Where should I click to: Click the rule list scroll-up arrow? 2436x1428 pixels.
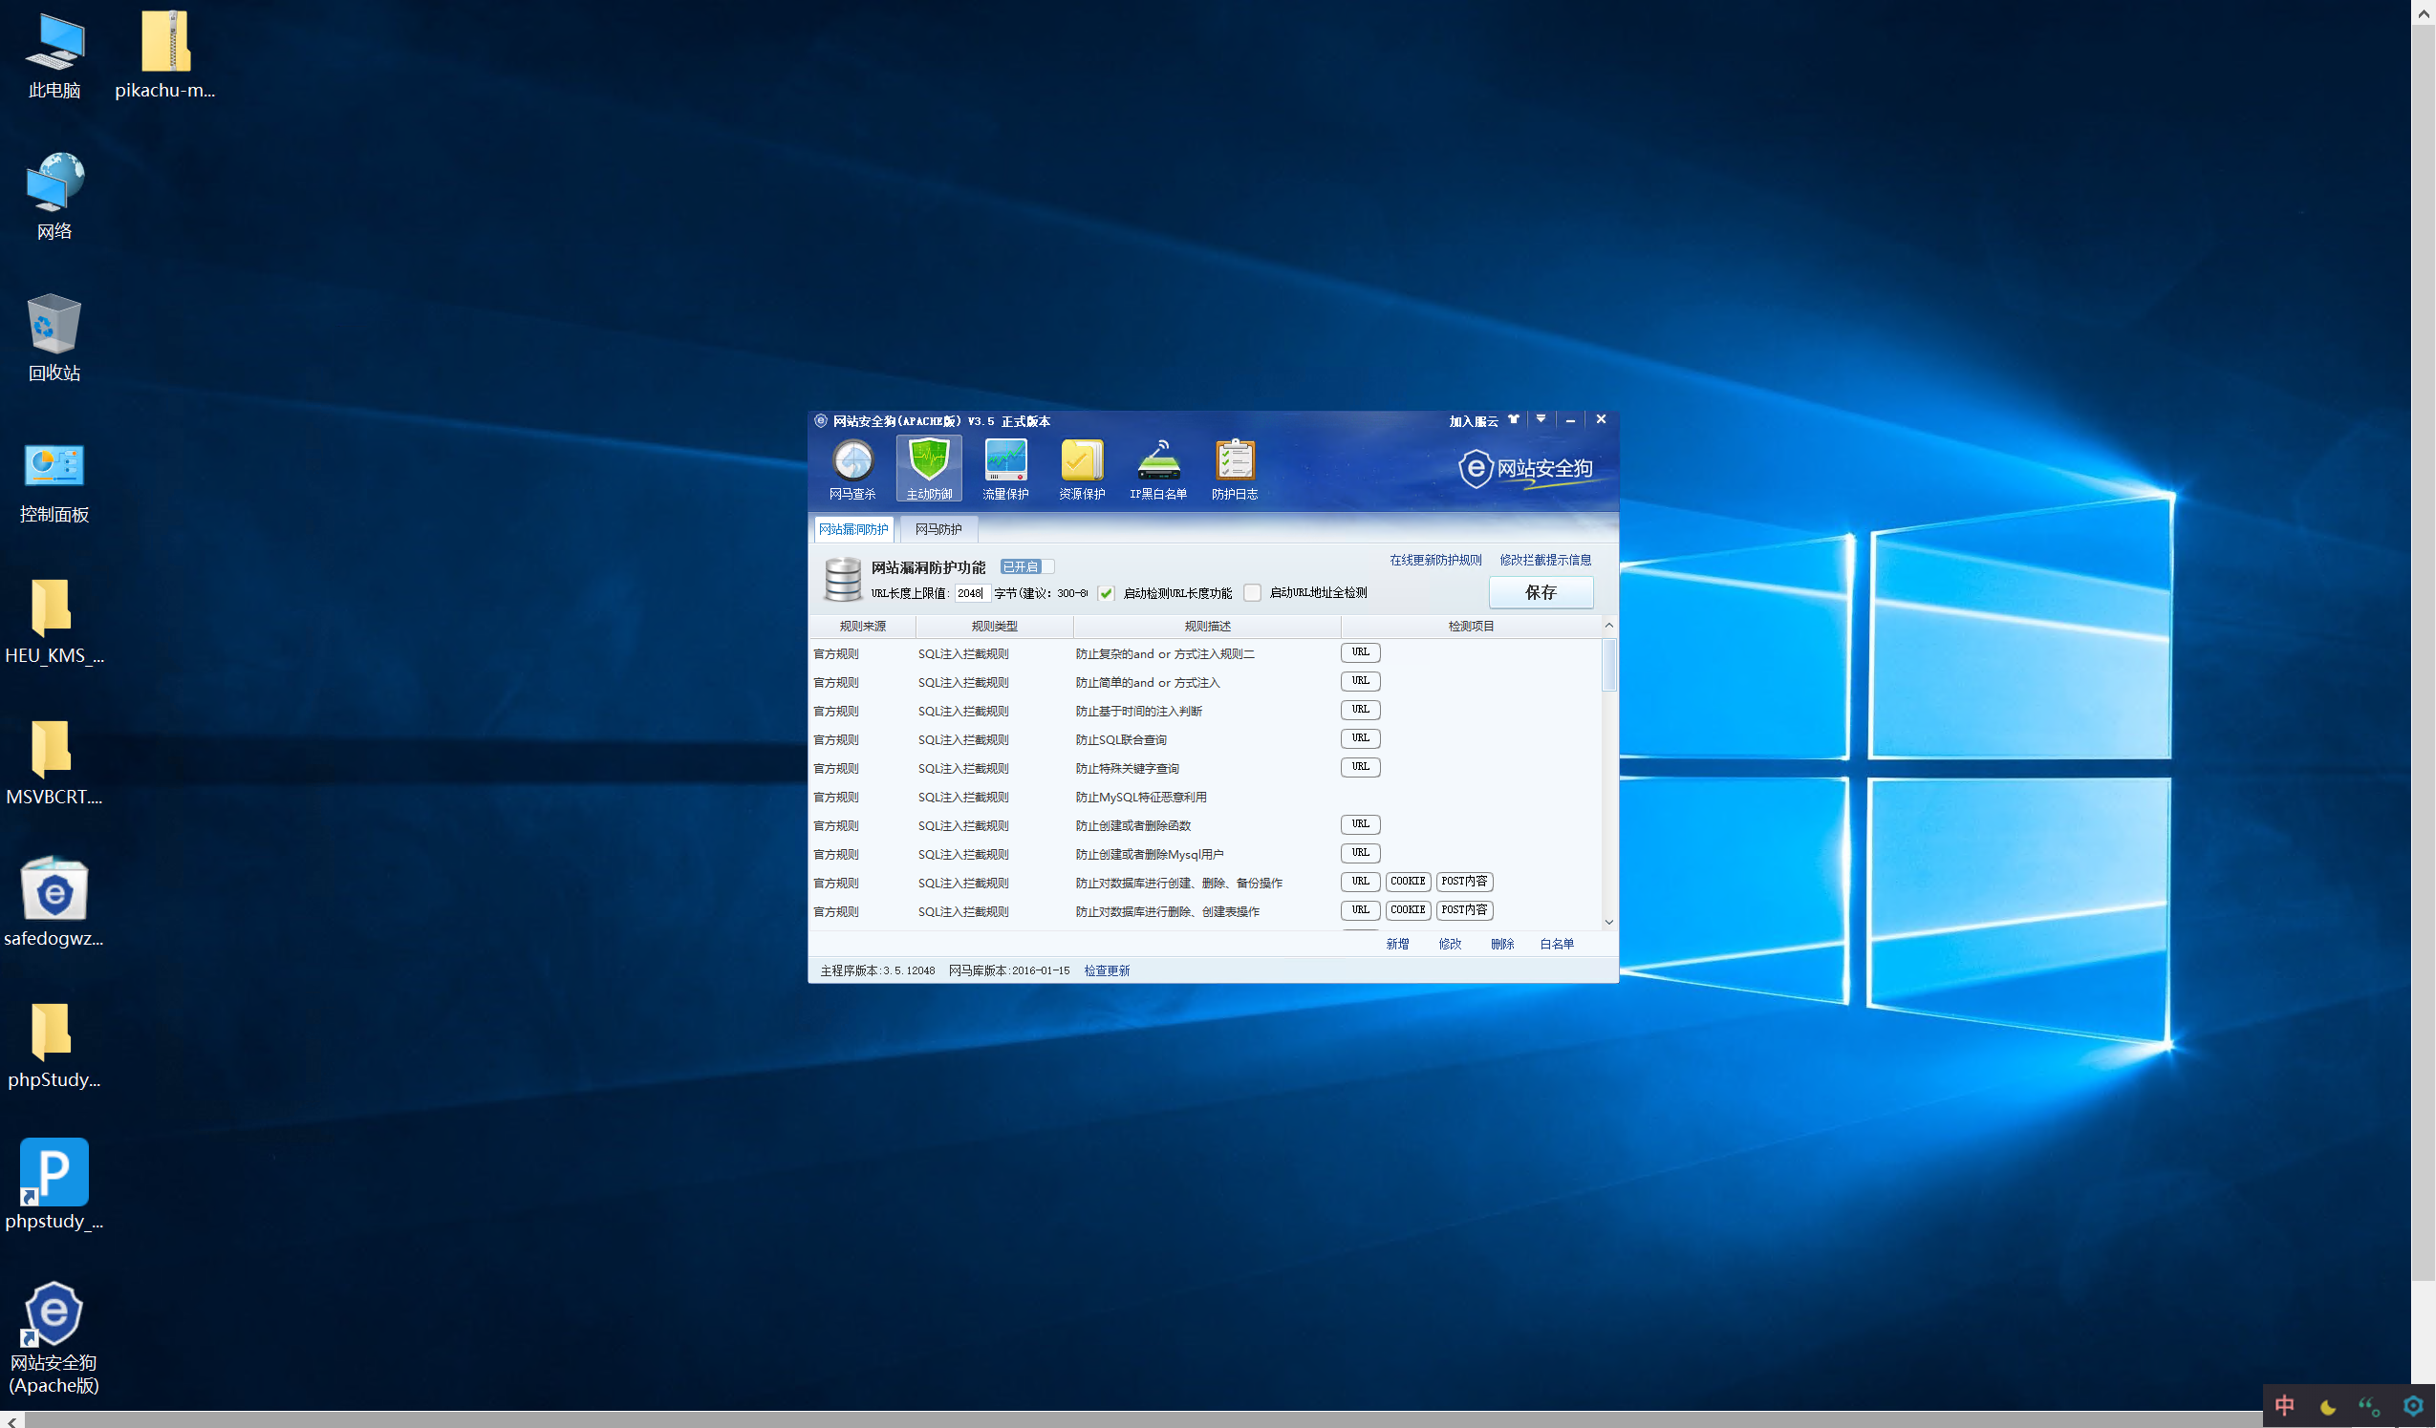coord(1609,626)
